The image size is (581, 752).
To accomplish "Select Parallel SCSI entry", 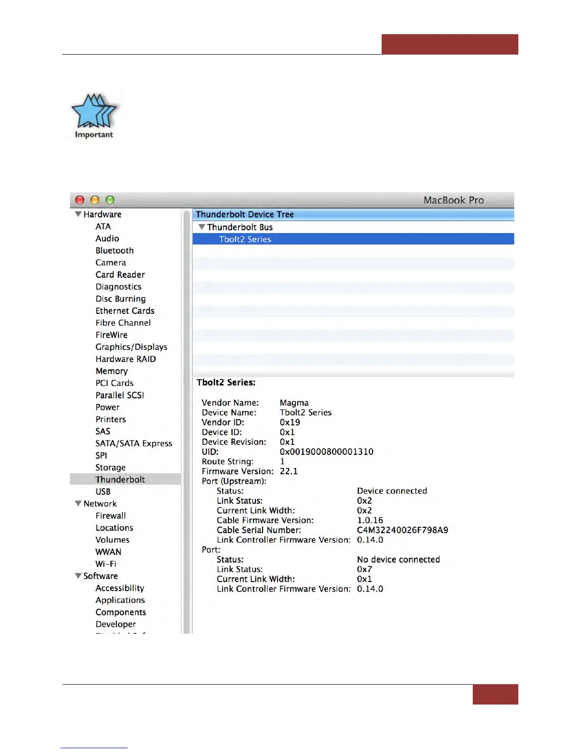I will (x=120, y=395).
